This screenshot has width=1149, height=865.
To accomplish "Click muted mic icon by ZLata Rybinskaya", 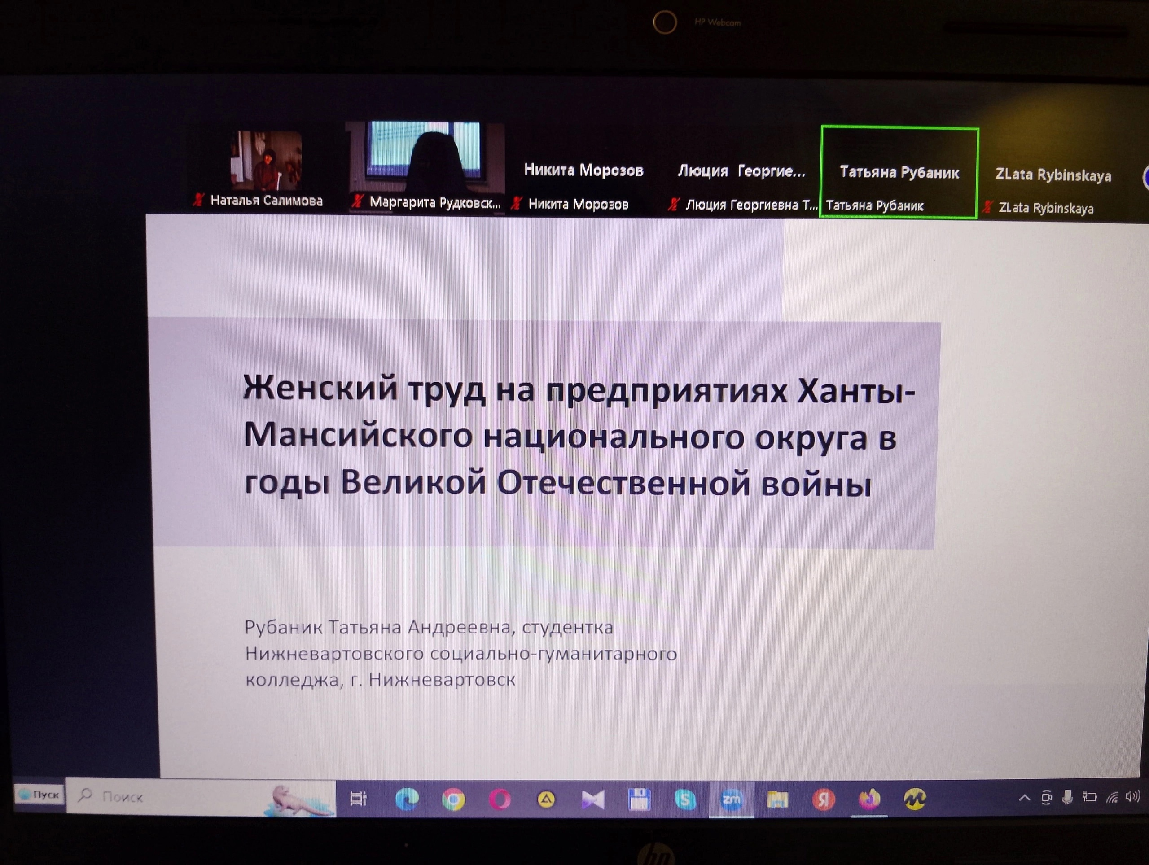I will click(987, 207).
